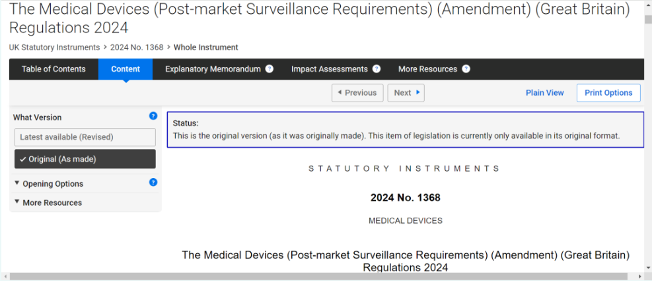652x281 pixels.
Task: Click the Print Options button
Action: click(608, 93)
